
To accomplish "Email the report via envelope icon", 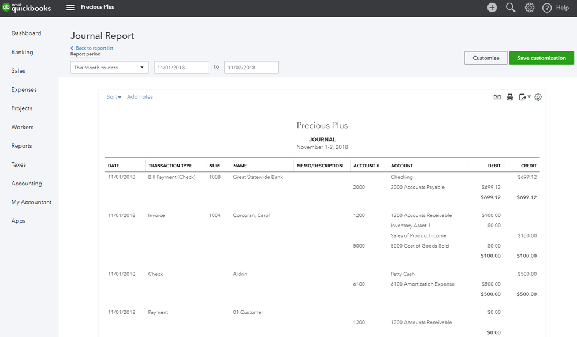I will [x=497, y=97].
